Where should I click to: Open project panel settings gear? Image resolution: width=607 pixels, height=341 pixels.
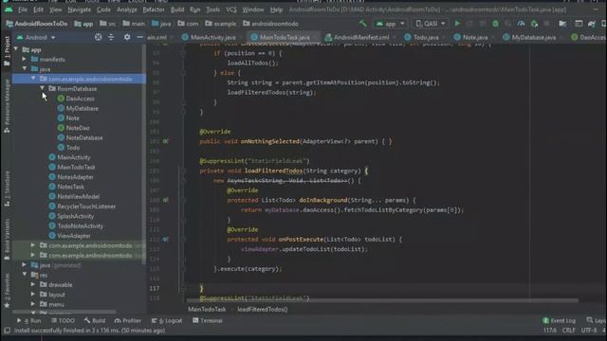point(127,37)
